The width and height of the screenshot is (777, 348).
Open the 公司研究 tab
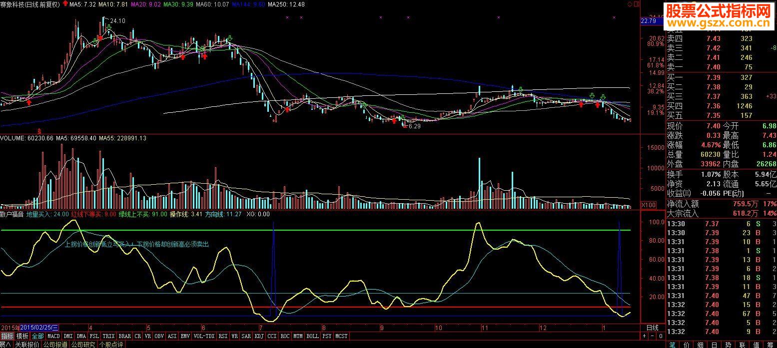tap(83, 345)
